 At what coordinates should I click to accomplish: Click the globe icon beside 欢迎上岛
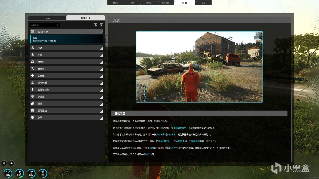[x=32, y=32]
